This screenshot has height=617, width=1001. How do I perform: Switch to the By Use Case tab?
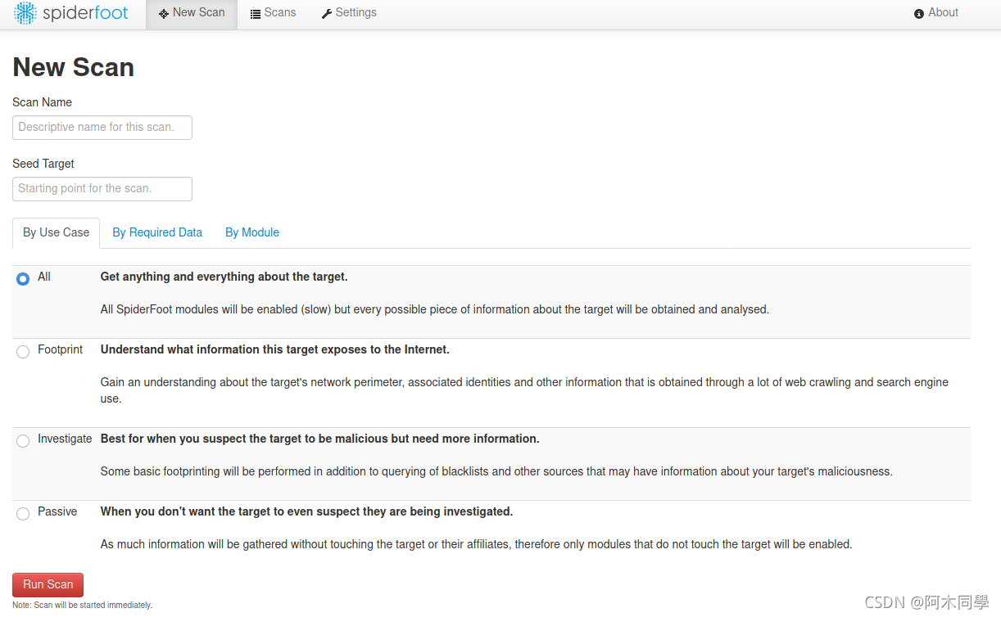(x=56, y=232)
